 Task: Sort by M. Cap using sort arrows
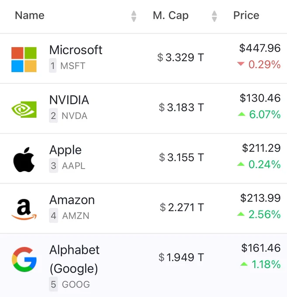(214, 16)
